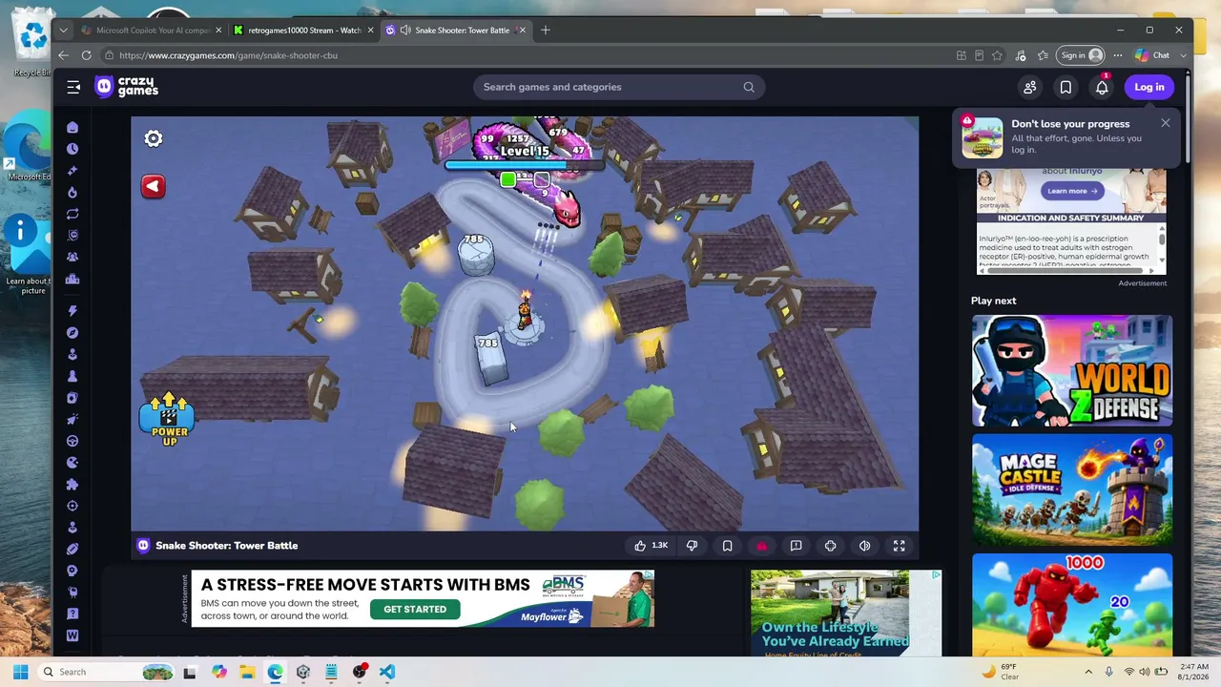Switch to the Microsoft Copilot tab

[153, 30]
